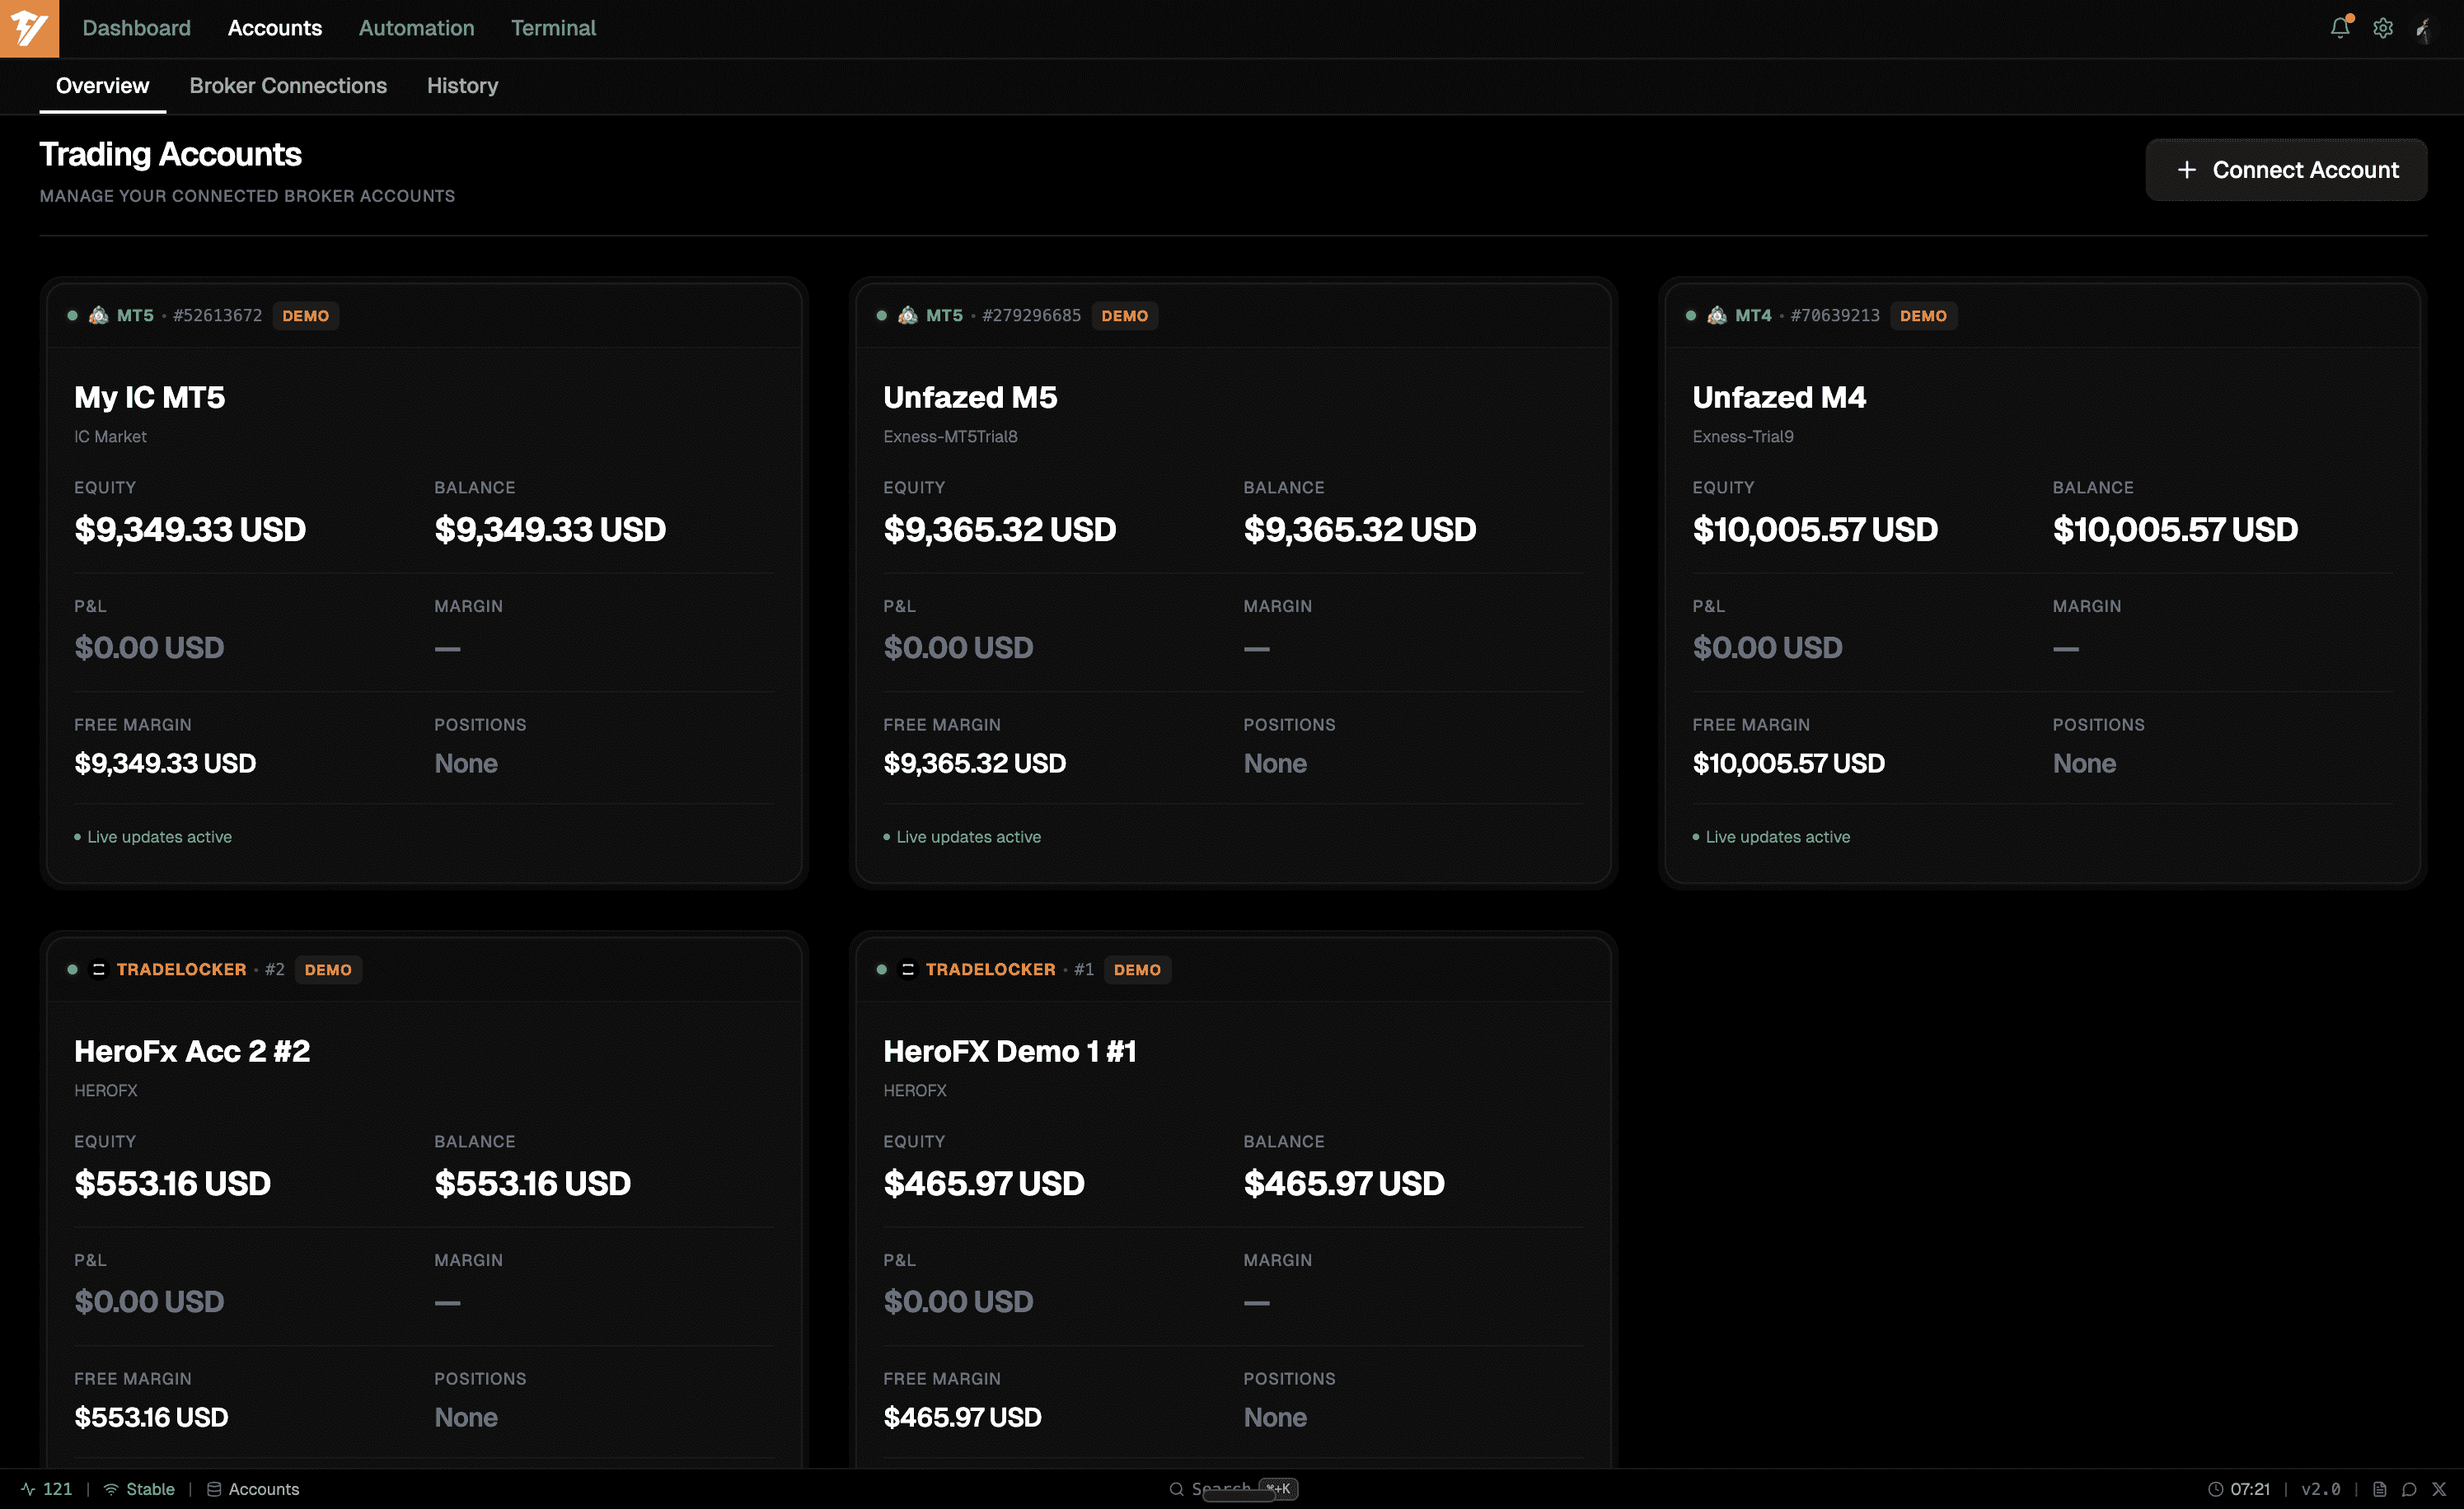Click the latency indicator showing 121
The width and height of the screenshot is (2464, 1509).
[x=47, y=1489]
